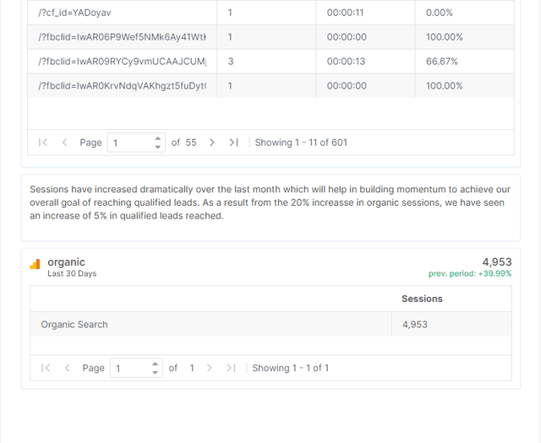Decrement page number in organic table pager
The height and width of the screenshot is (443, 541).
tap(155, 372)
